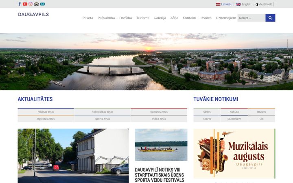This screenshot has width=293, height=183.
Task: Select the Izrādes events tab
Action: [x=261, y=112]
